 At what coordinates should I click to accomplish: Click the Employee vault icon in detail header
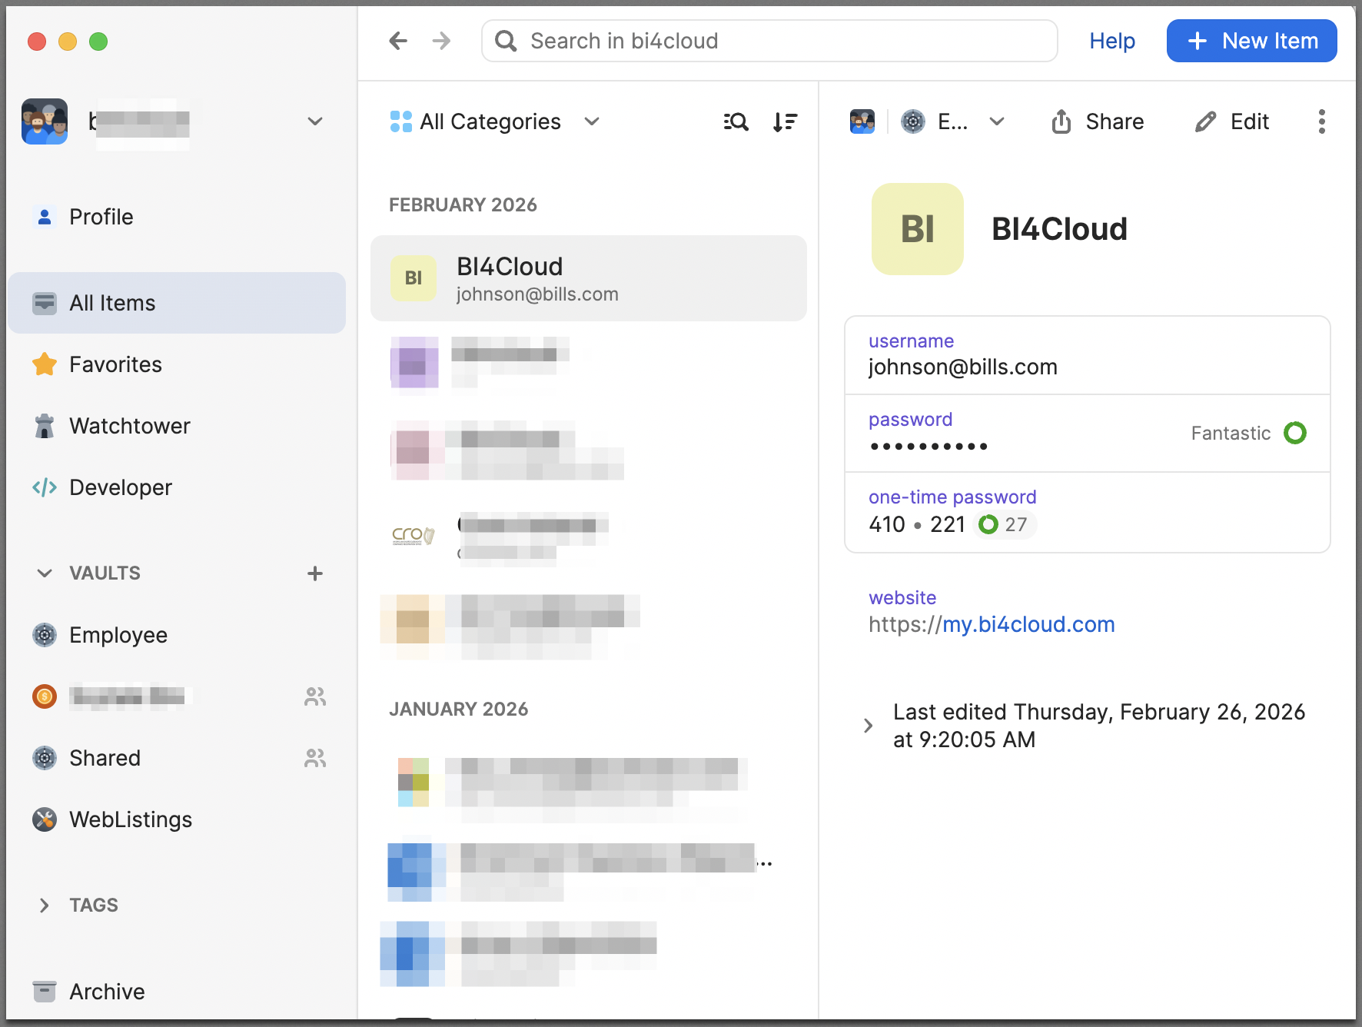pyautogui.click(x=913, y=121)
